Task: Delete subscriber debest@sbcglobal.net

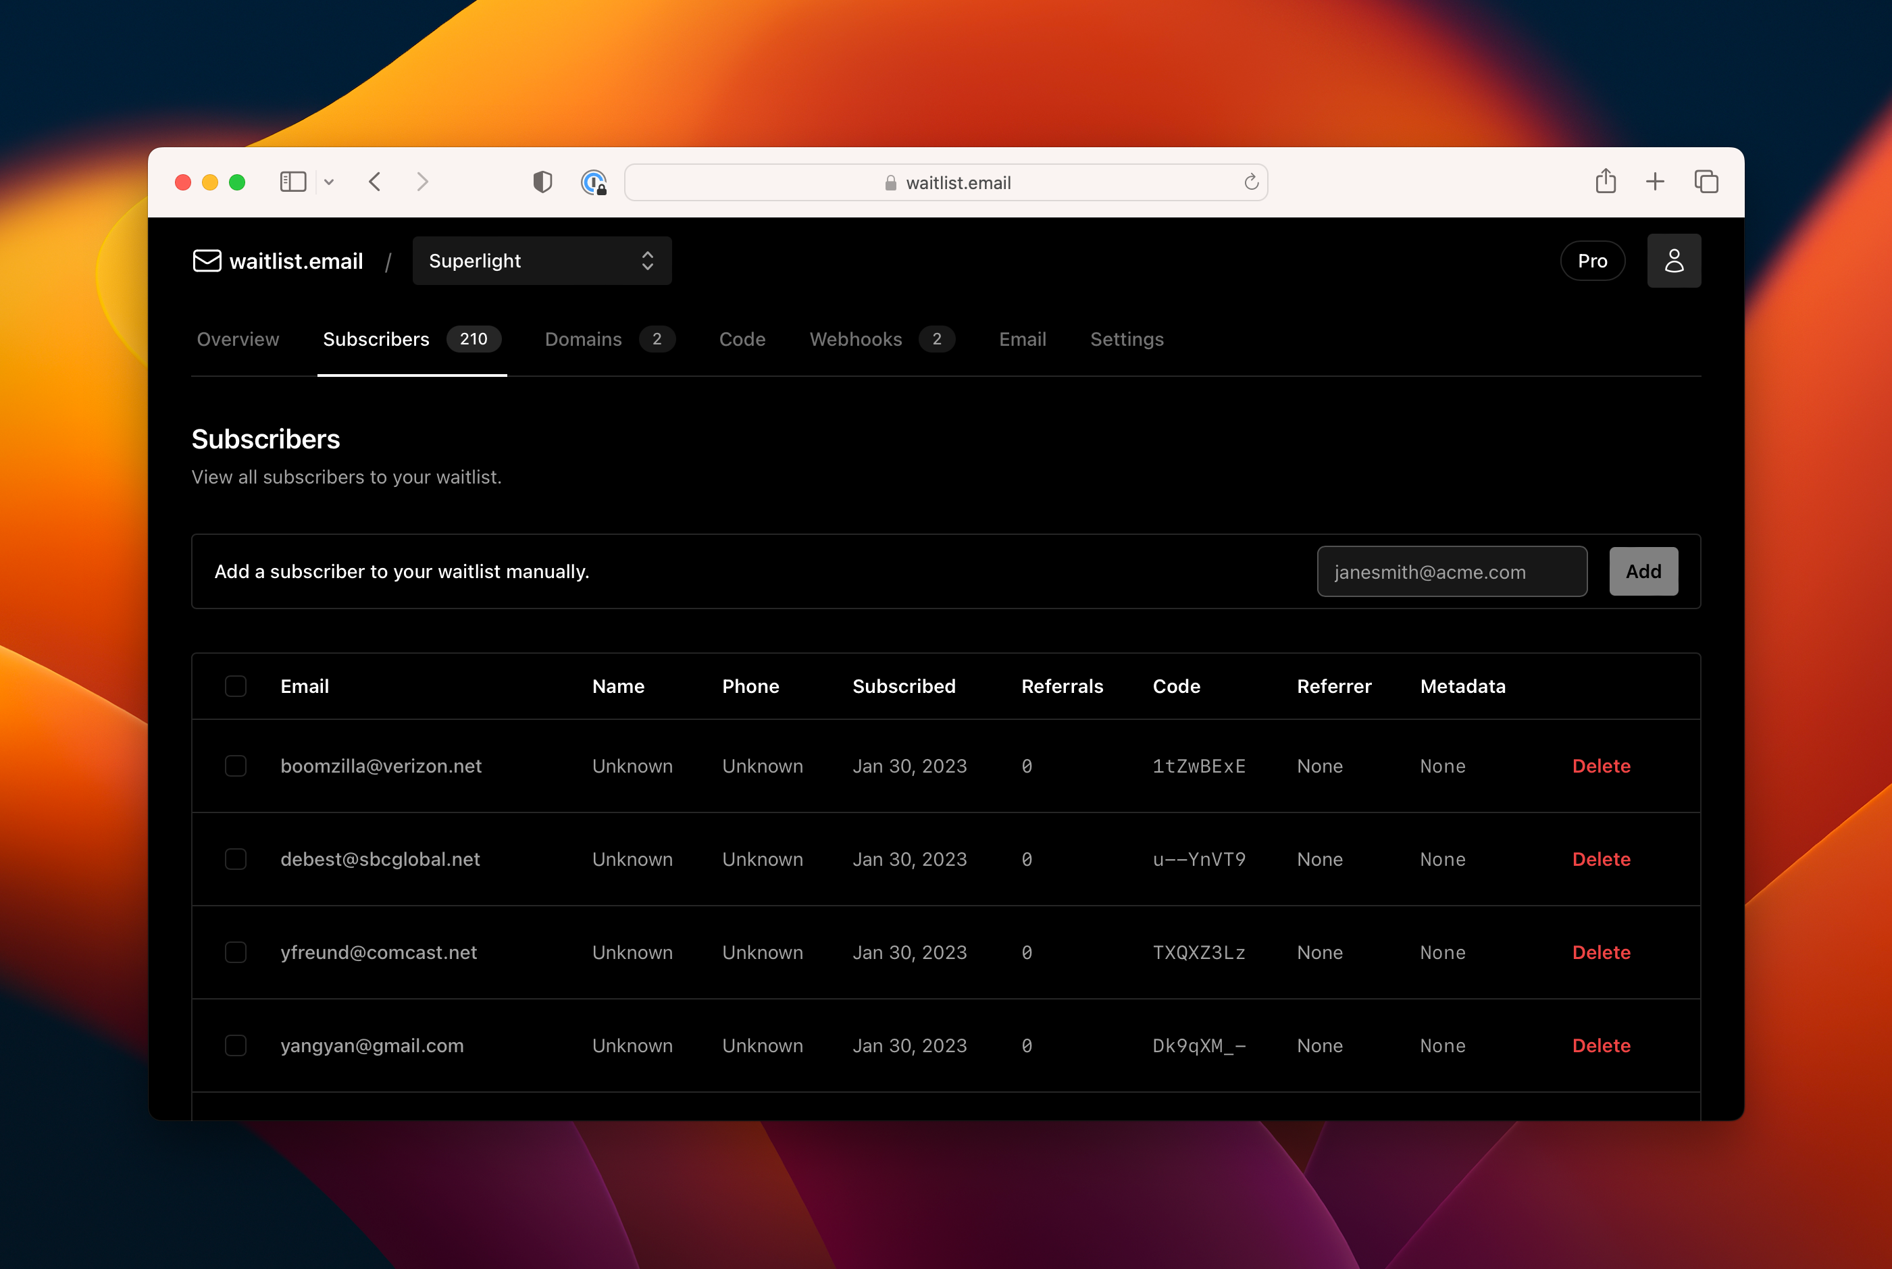Action: pyautogui.click(x=1601, y=858)
